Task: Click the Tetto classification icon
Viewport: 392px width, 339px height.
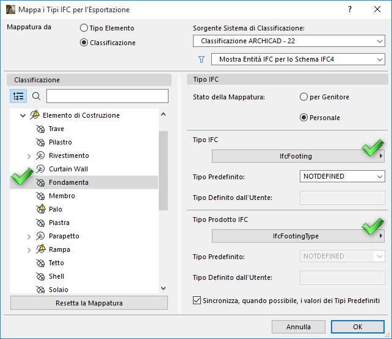Action: 40,263
